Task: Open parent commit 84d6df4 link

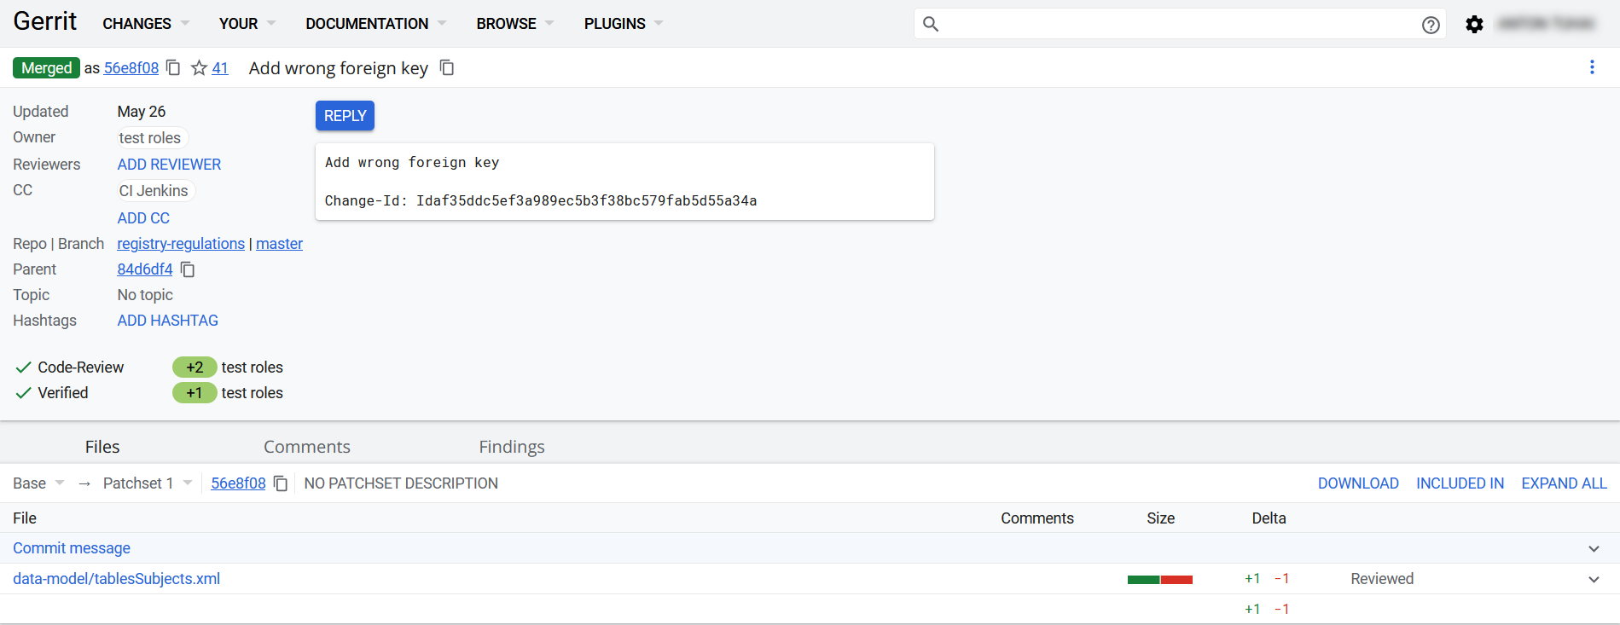Action: (x=145, y=269)
